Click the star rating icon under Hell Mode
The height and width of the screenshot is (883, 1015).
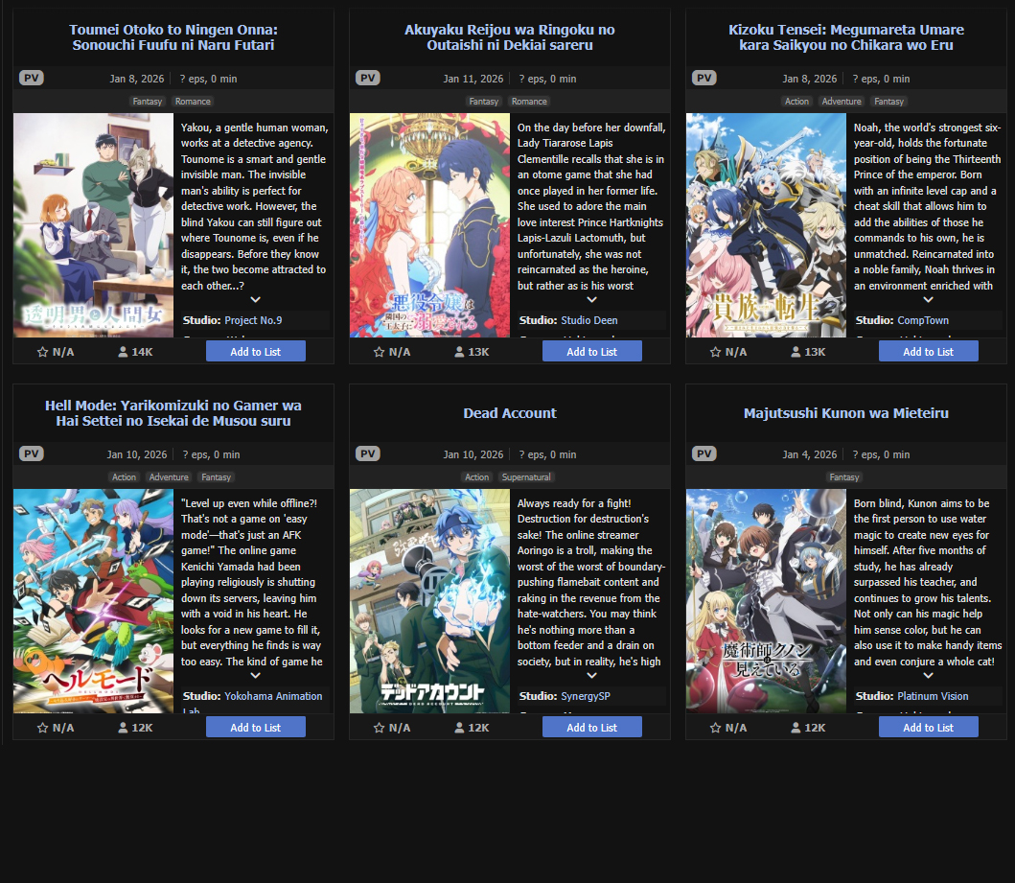(x=43, y=728)
